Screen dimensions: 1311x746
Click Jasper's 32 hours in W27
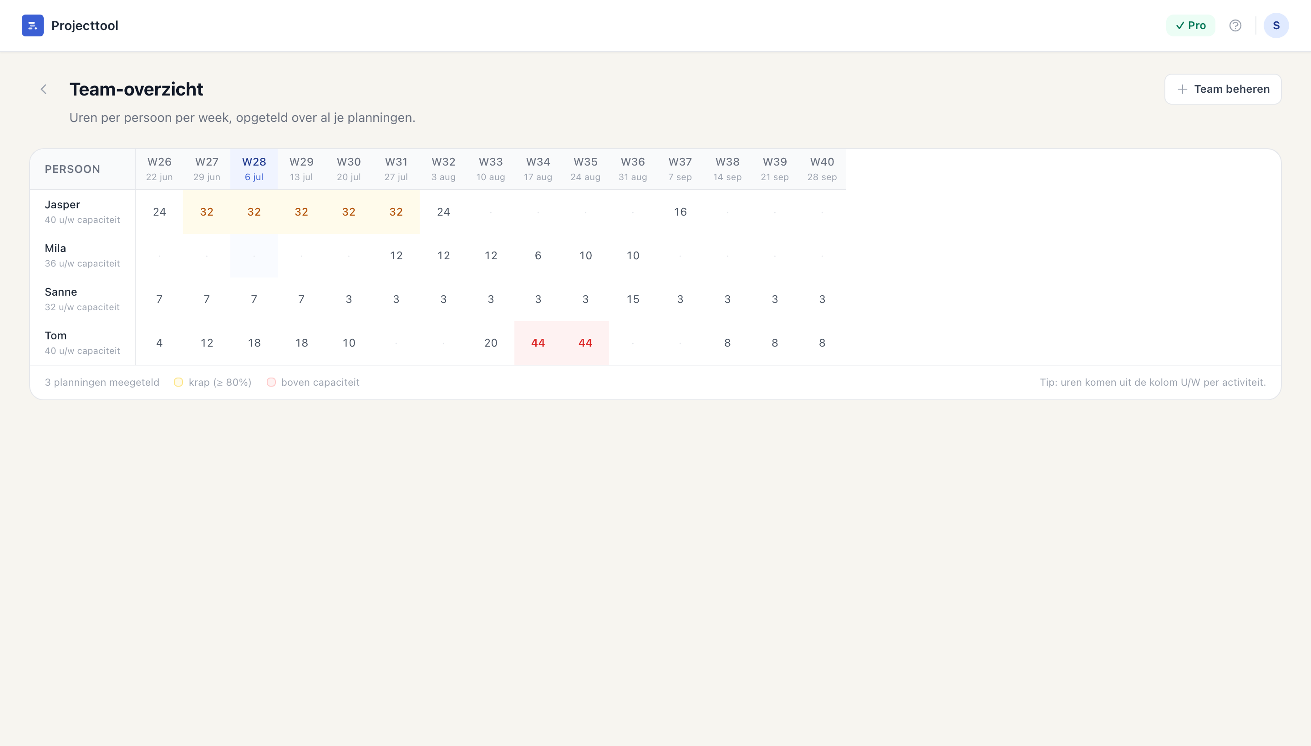coord(207,212)
